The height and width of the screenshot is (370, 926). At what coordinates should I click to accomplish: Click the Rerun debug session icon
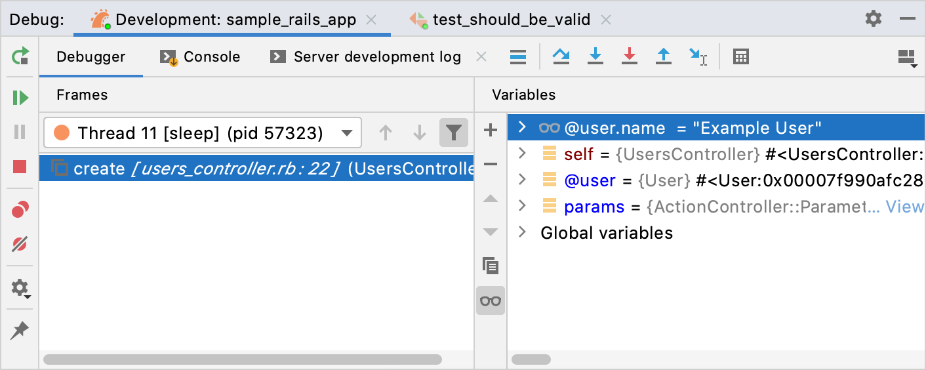click(20, 56)
